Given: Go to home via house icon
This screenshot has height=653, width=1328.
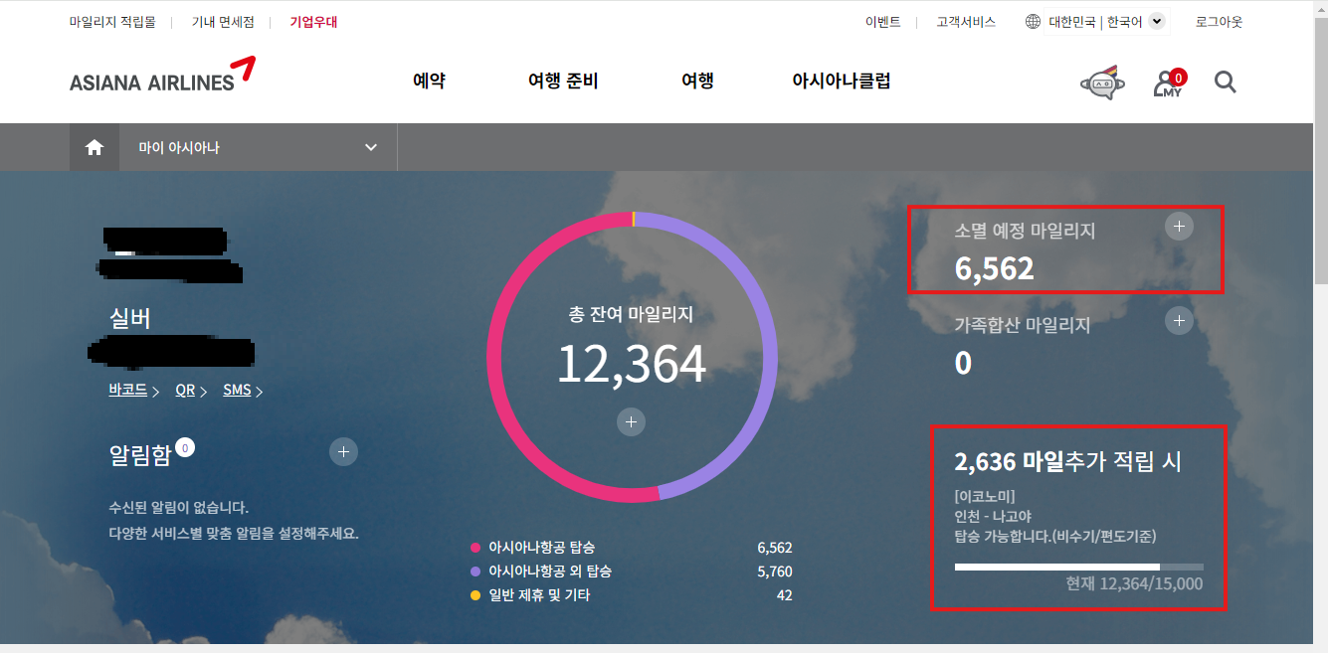Looking at the screenshot, I should pyautogui.click(x=95, y=147).
